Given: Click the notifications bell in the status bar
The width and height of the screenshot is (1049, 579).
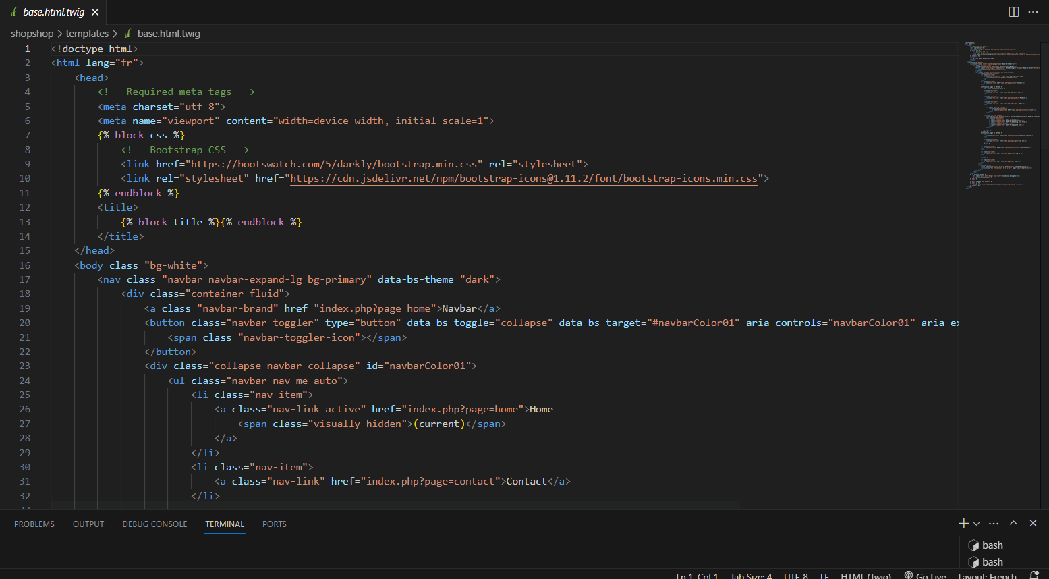Looking at the screenshot, I should tap(1035, 575).
